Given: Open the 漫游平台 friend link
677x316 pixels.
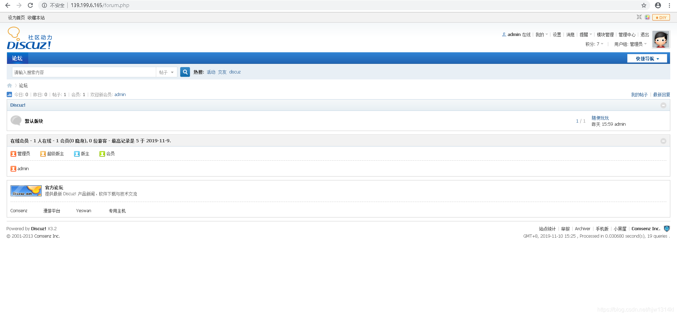Looking at the screenshot, I should (51, 211).
